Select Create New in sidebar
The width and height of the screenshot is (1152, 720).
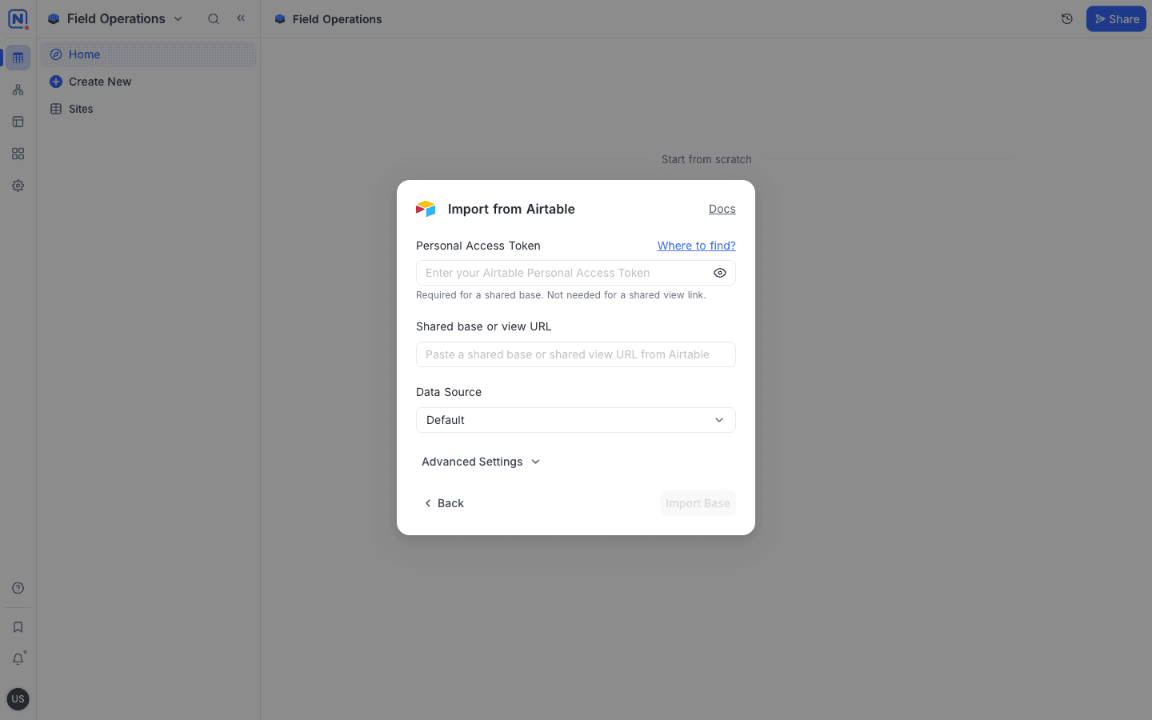point(148,82)
